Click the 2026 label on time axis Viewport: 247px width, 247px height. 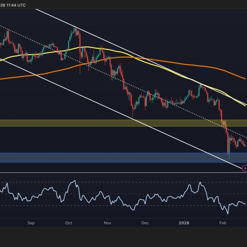(184, 223)
